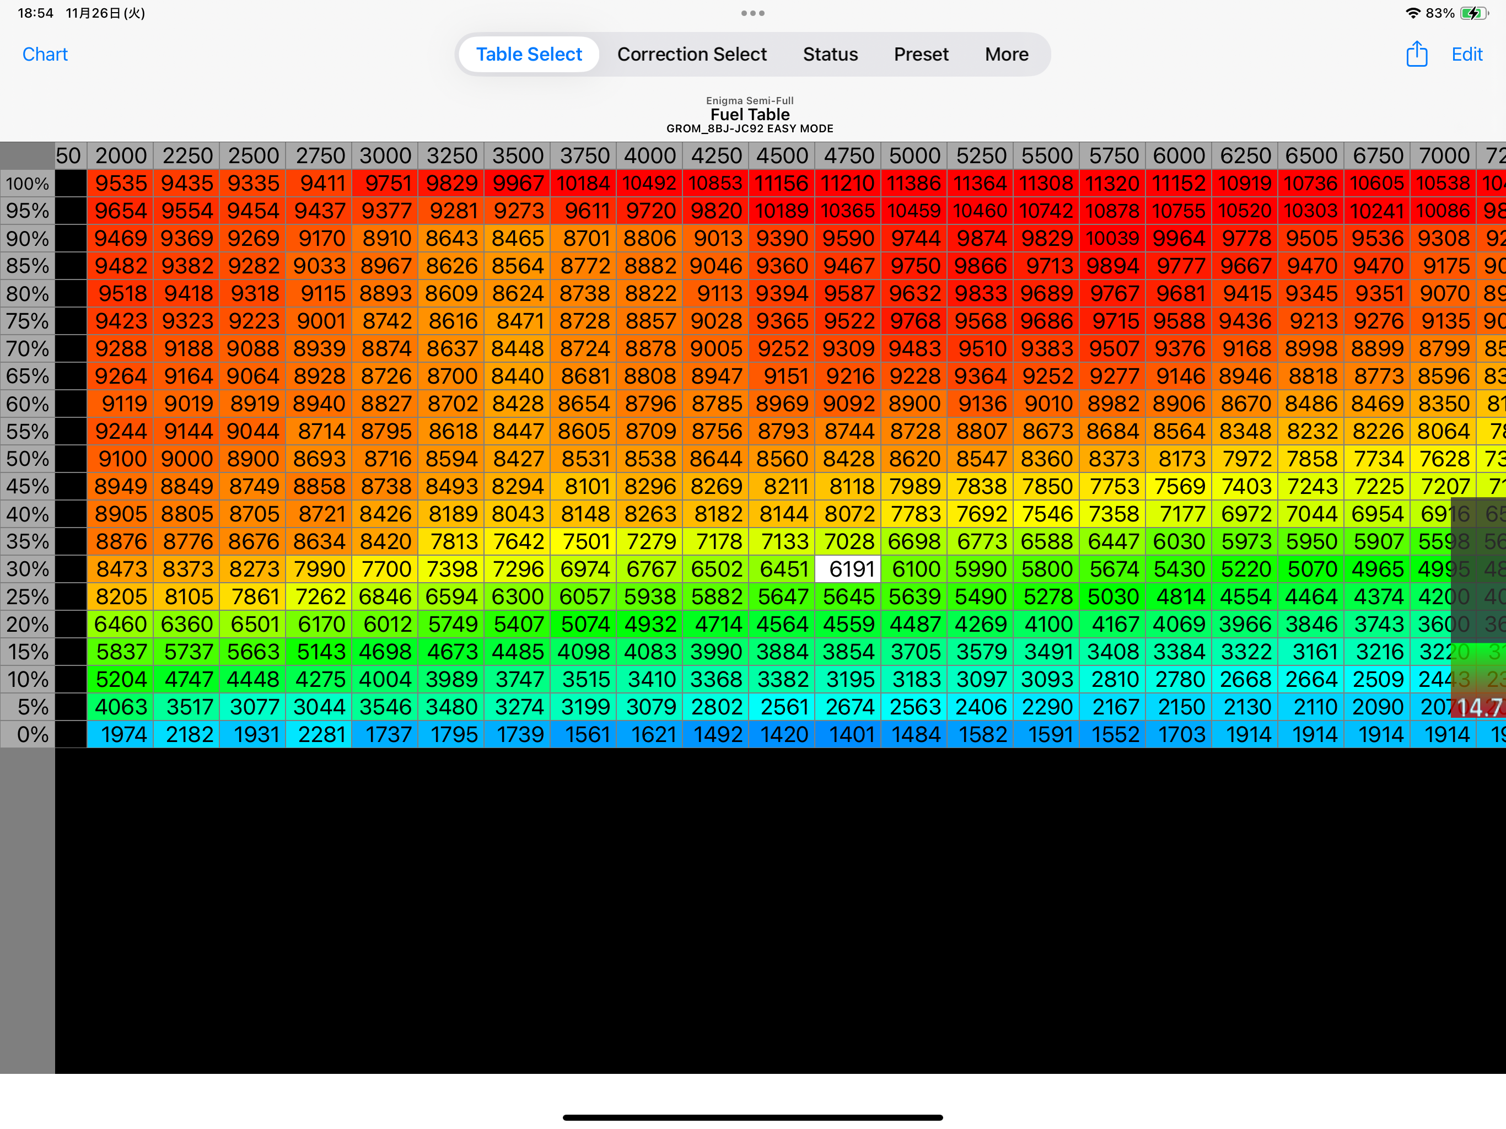The height and width of the screenshot is (1129, 1506).
Task: Select cell with value 1974
Action: [x=121, y=735]
